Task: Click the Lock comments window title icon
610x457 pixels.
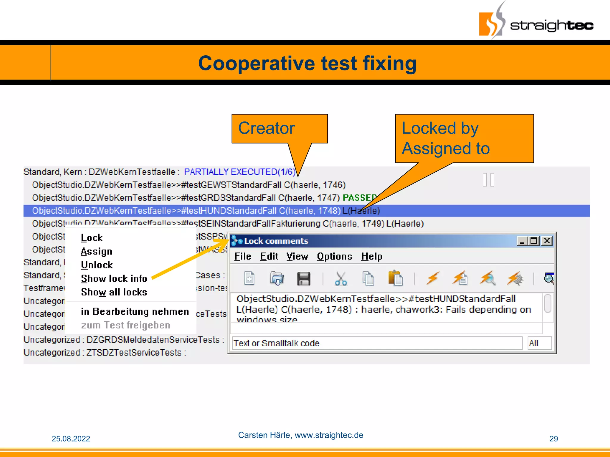Action: pos(237,241)
